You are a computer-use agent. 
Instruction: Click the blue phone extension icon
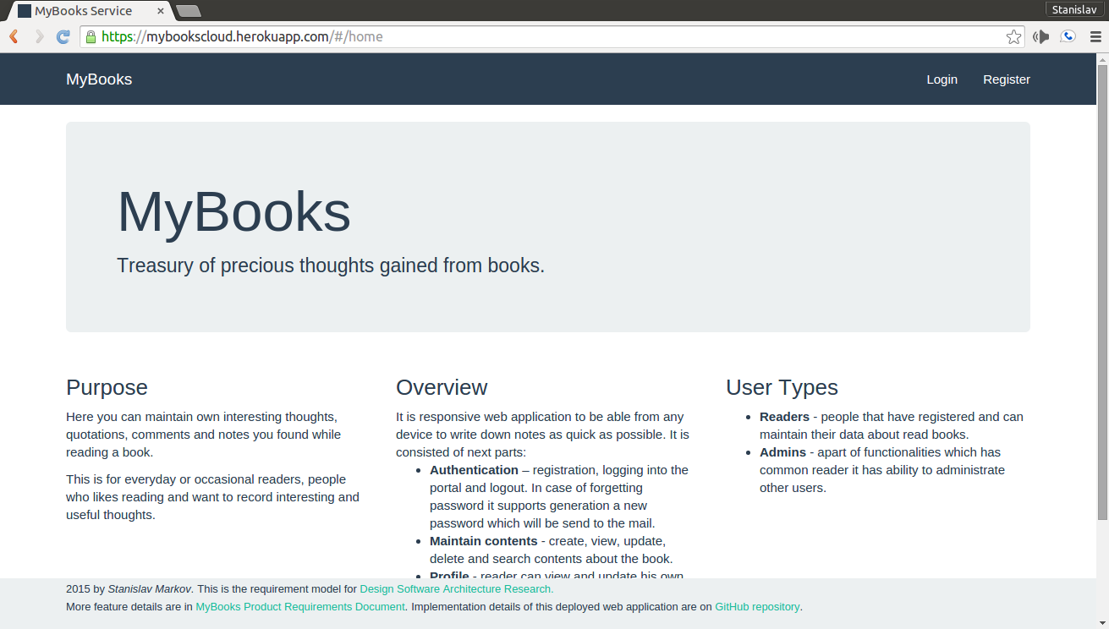1068,36
